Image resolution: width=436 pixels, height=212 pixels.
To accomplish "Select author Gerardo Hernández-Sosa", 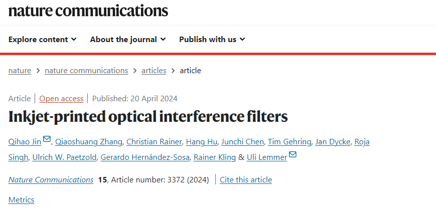I will tap(145, 157).
